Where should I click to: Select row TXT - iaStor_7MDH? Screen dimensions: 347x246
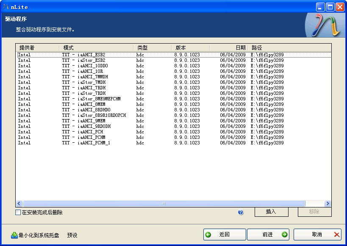coord(174,82)
